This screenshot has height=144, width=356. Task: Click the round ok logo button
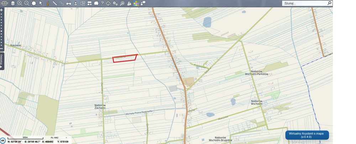point(3,140)
